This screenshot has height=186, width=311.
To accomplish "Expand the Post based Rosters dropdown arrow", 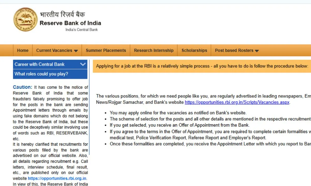I will [257, 51].
